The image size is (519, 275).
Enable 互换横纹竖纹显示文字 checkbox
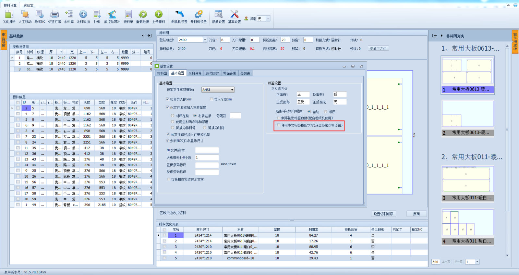[168, 179]
